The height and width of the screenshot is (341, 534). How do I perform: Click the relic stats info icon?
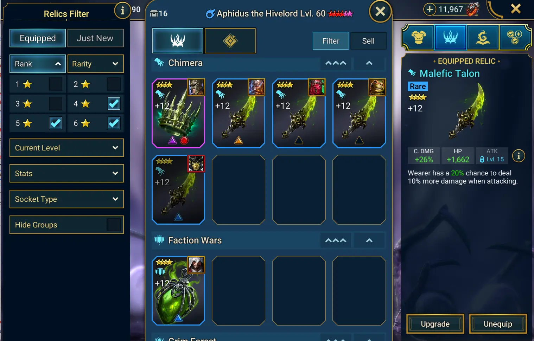coord(519,156)
